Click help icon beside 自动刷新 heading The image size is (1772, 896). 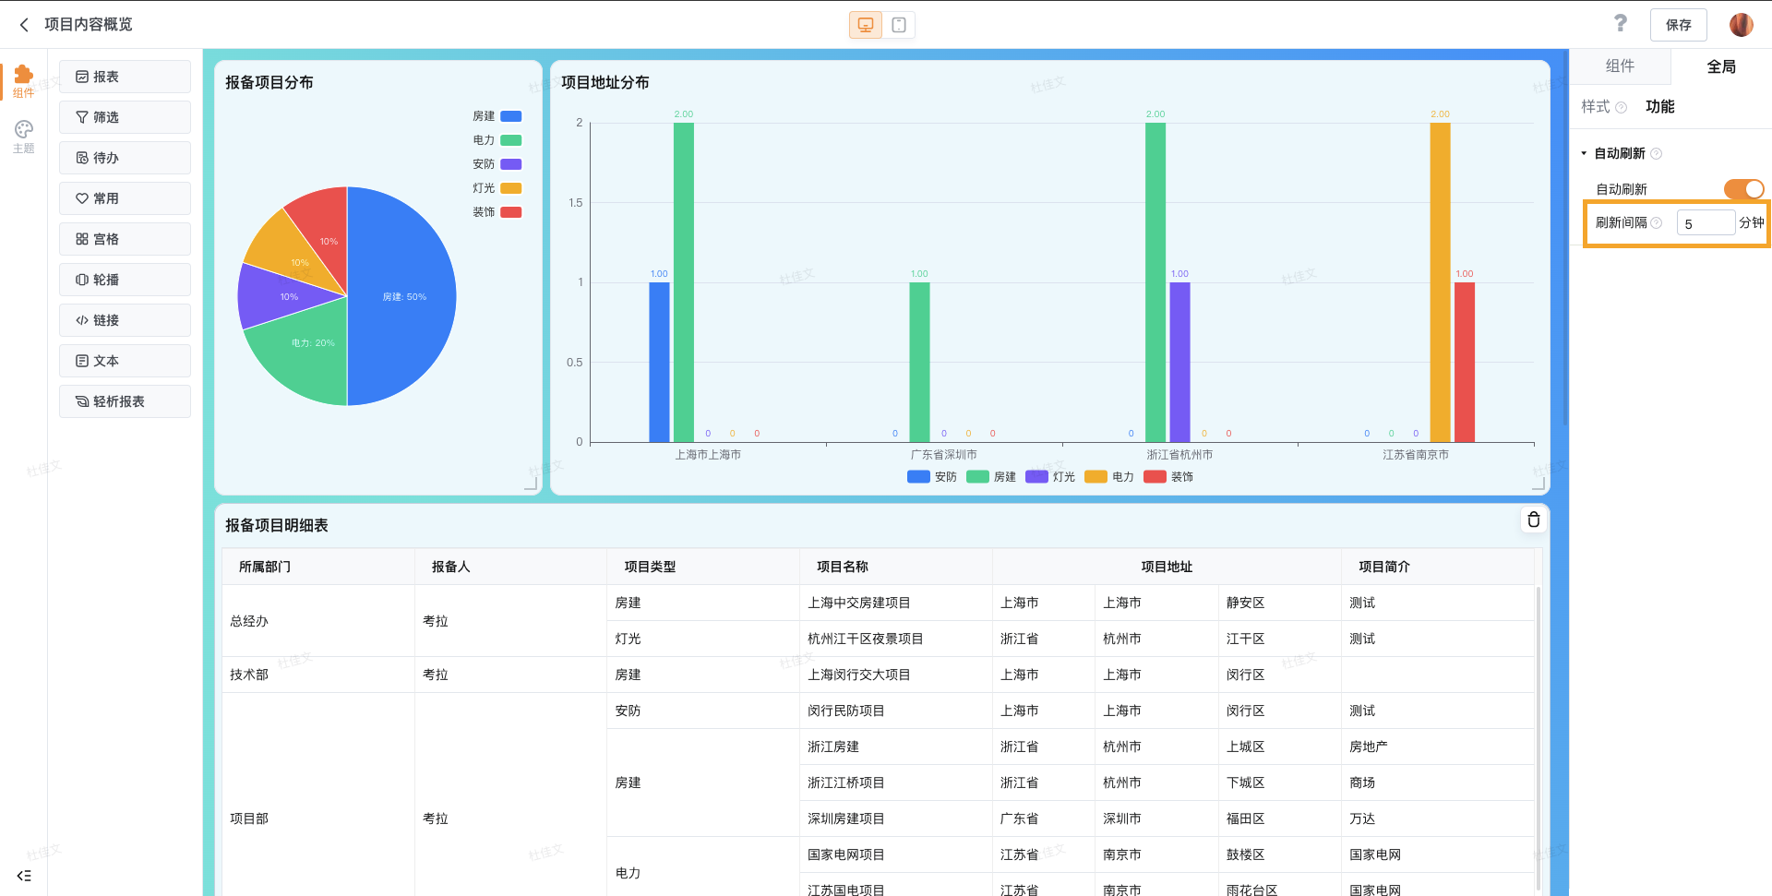[1656, 154]
